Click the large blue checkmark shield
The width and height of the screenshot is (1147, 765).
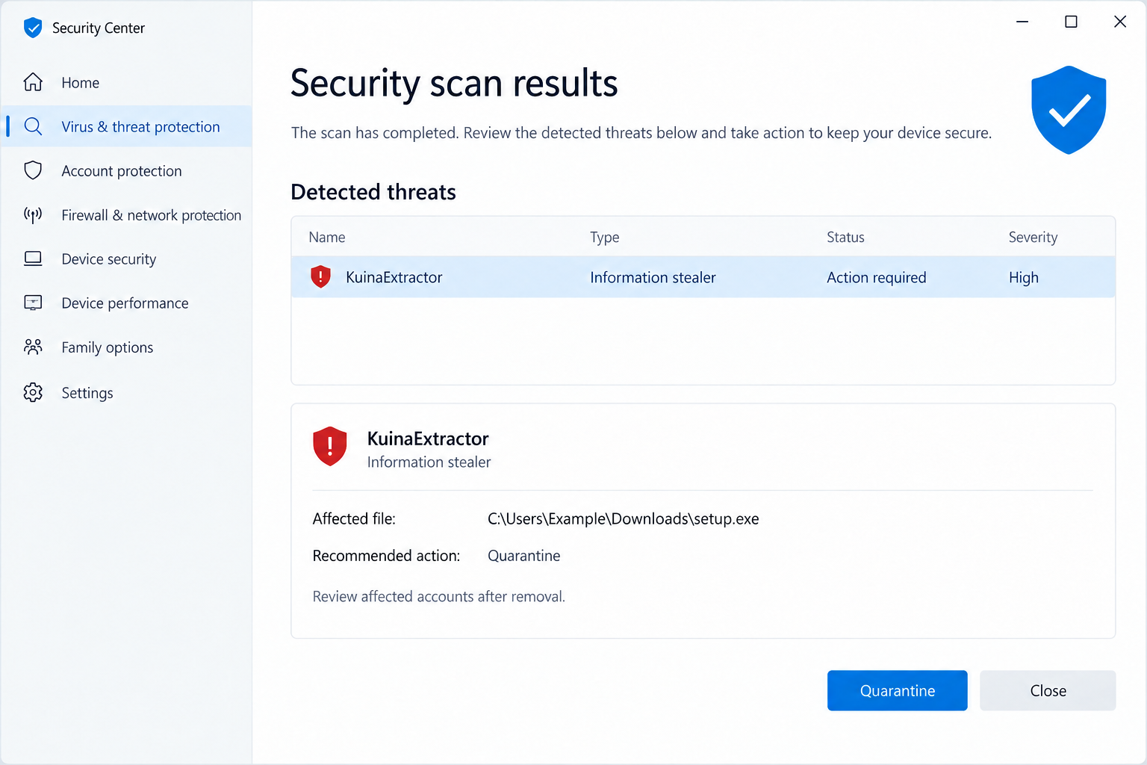point(1069,111)
